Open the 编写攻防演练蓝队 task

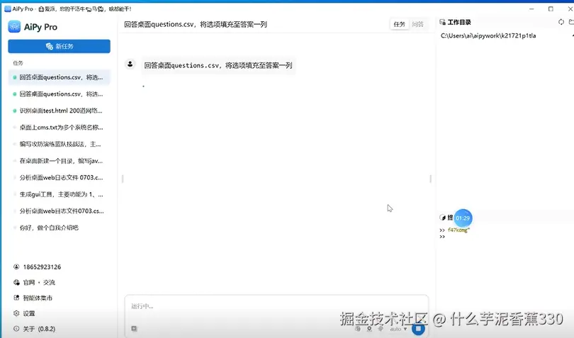59,145
